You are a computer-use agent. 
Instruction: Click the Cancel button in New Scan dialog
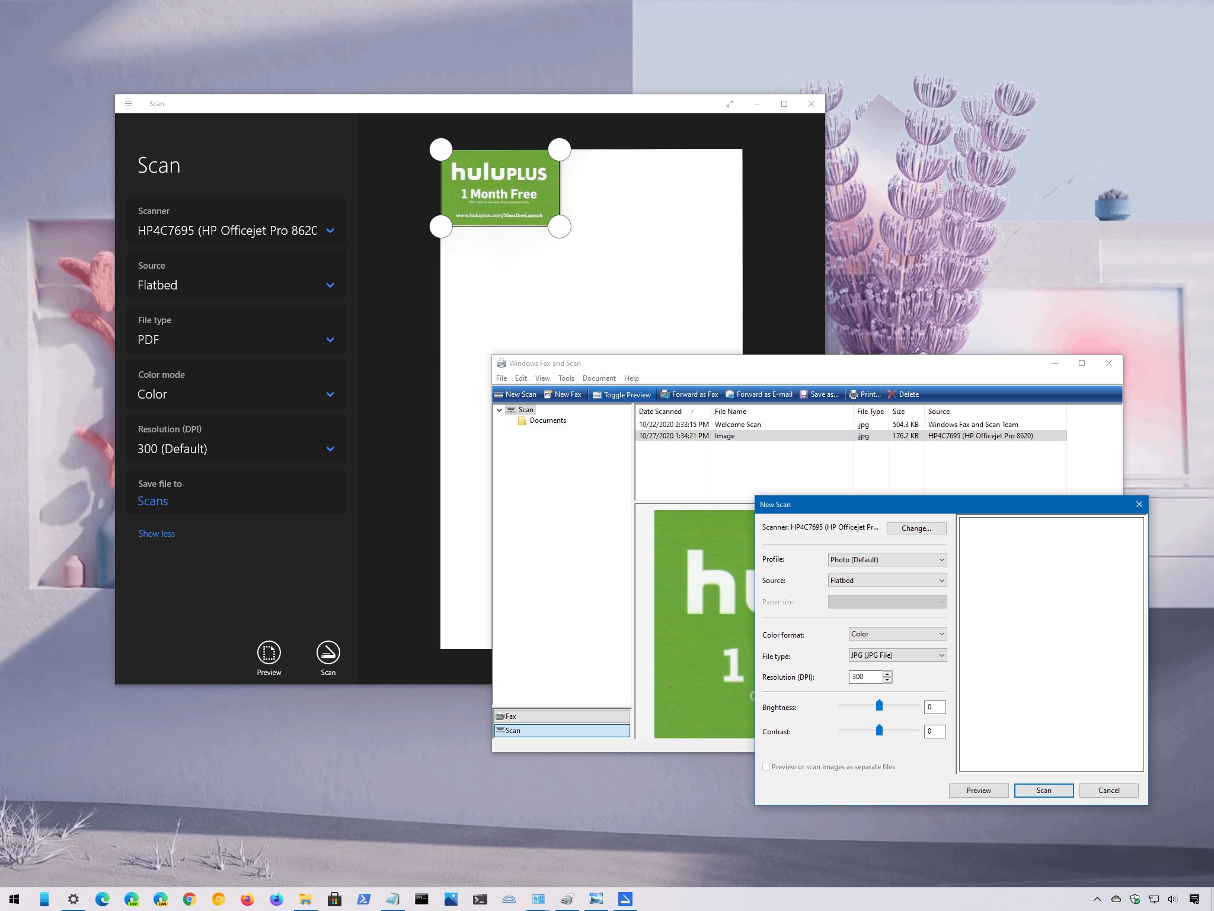coord(1108,789)
